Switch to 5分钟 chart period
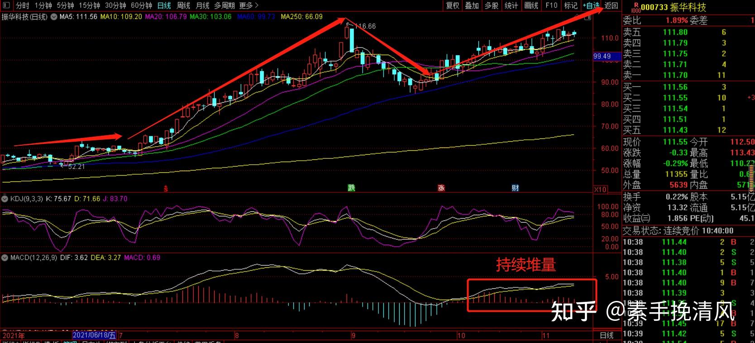 click(65, 5)
